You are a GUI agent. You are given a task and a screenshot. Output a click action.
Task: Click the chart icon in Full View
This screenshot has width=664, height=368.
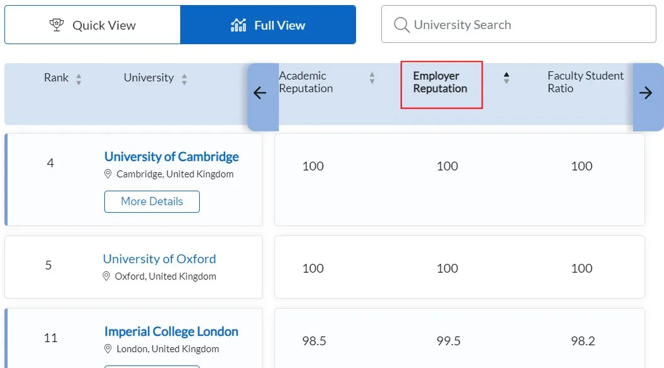pos(238,25)
